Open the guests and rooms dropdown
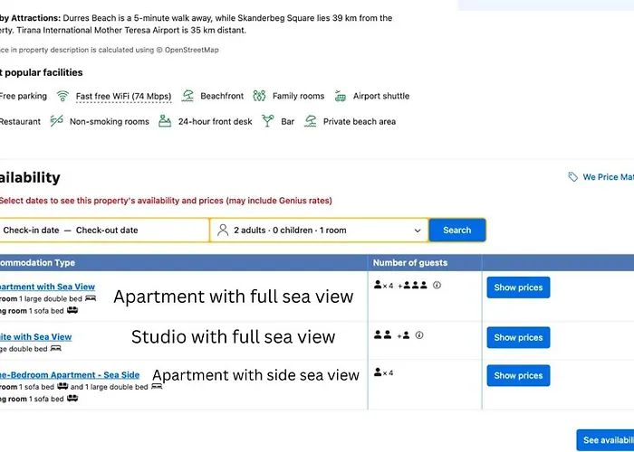 319,231
